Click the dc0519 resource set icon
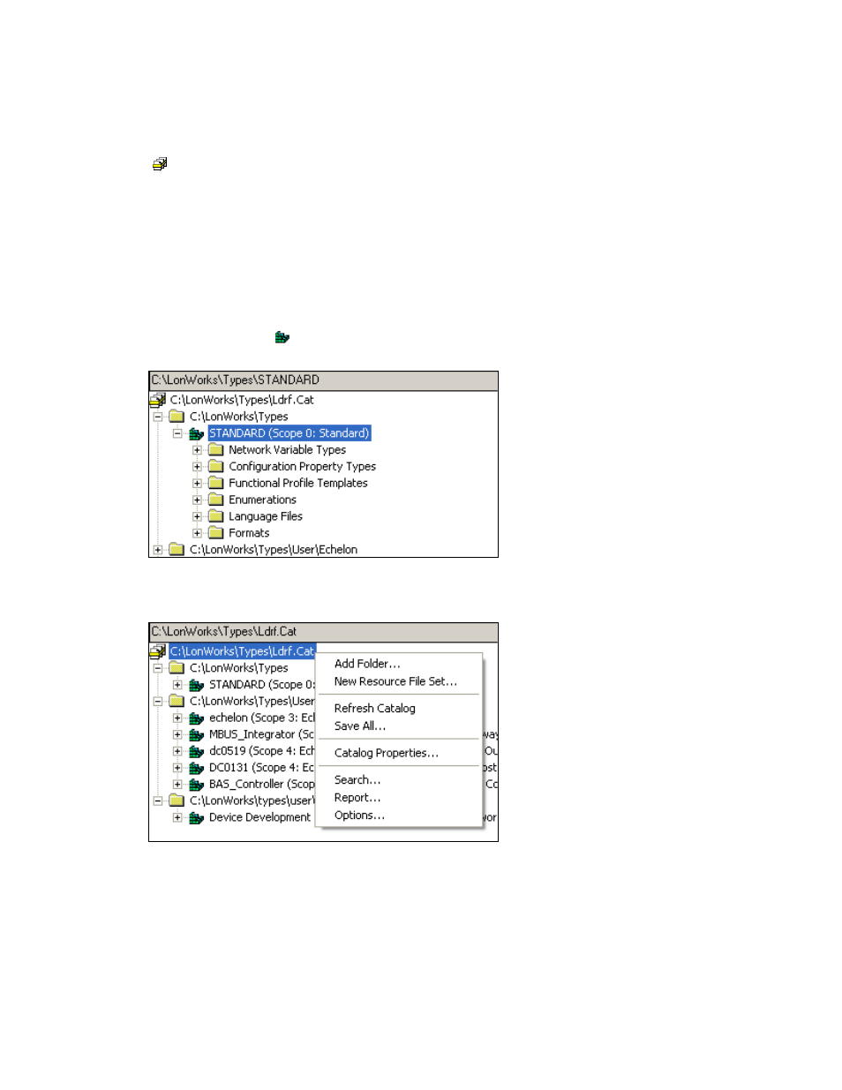The image size is (842, 1090). 196,752
